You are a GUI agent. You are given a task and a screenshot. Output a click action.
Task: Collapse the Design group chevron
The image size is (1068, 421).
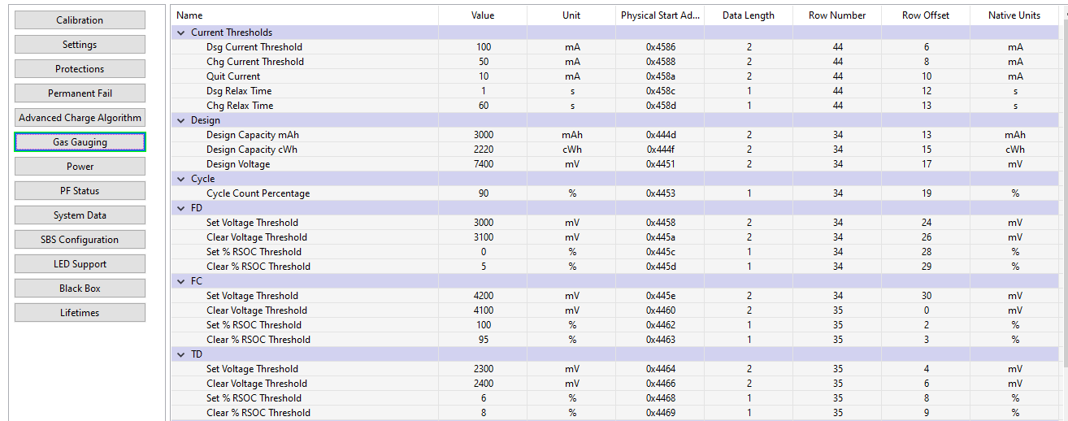[x=180, y=120]
